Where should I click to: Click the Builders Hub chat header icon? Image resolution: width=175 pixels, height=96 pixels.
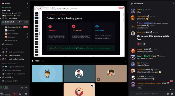point(132,4)
